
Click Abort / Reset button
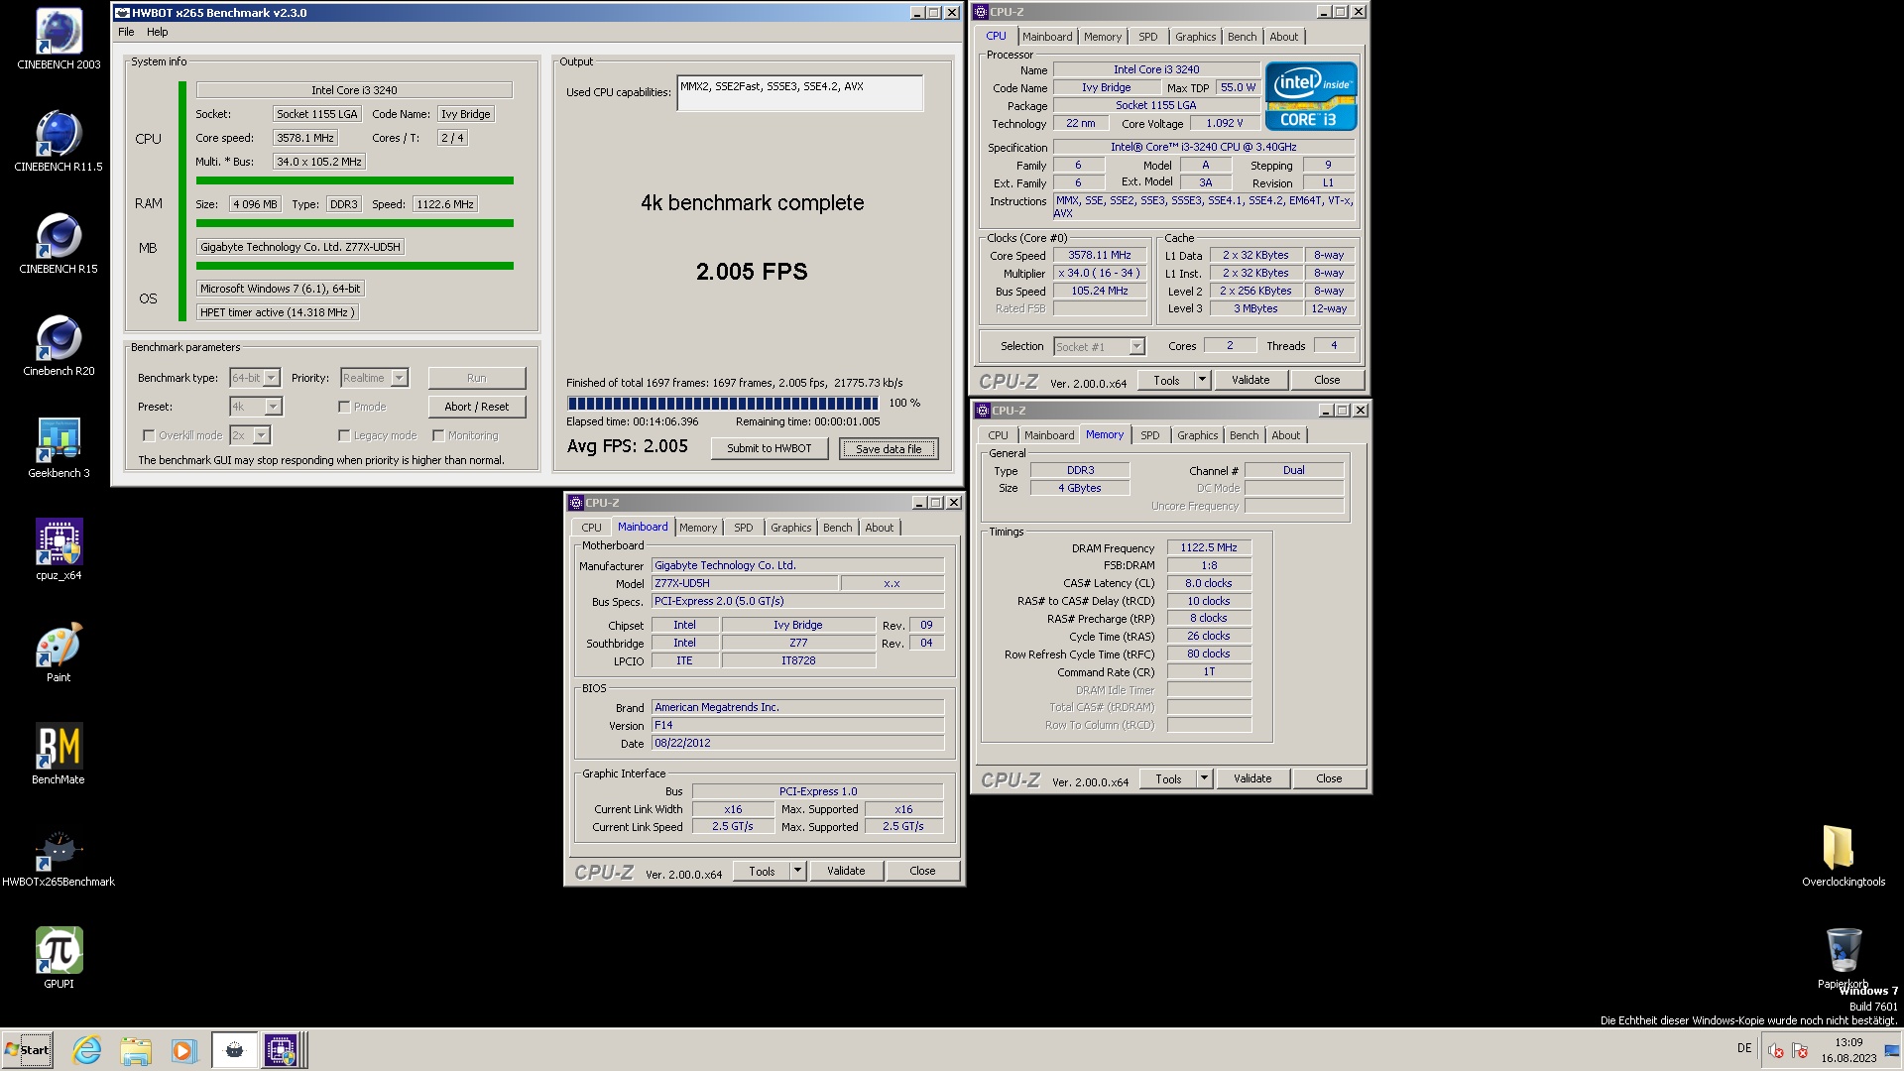coord(477,407)
